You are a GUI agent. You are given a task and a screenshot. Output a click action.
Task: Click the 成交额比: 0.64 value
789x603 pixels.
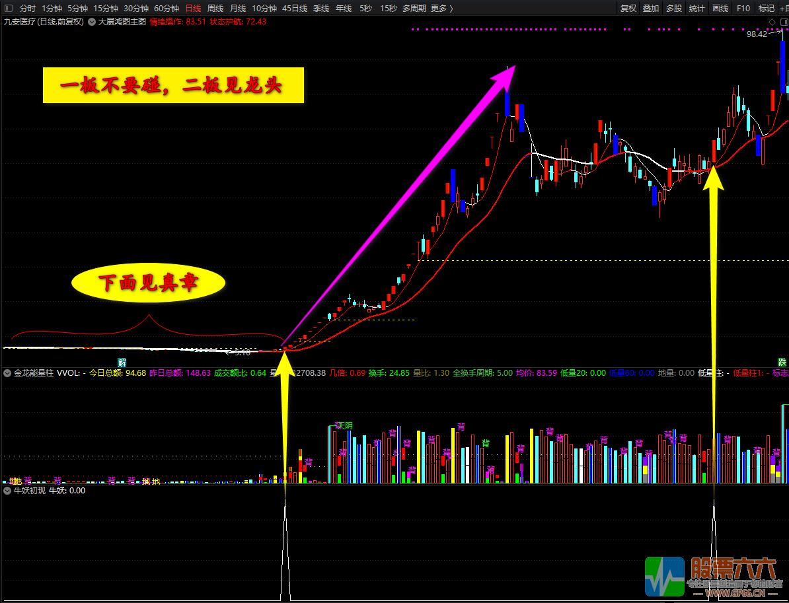click(240, 373)
